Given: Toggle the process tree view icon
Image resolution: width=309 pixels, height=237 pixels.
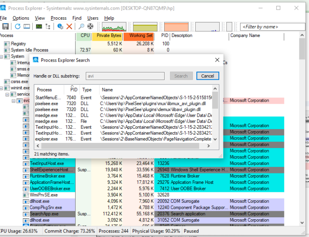Looking at the screenshot, I should coord(48,27).
